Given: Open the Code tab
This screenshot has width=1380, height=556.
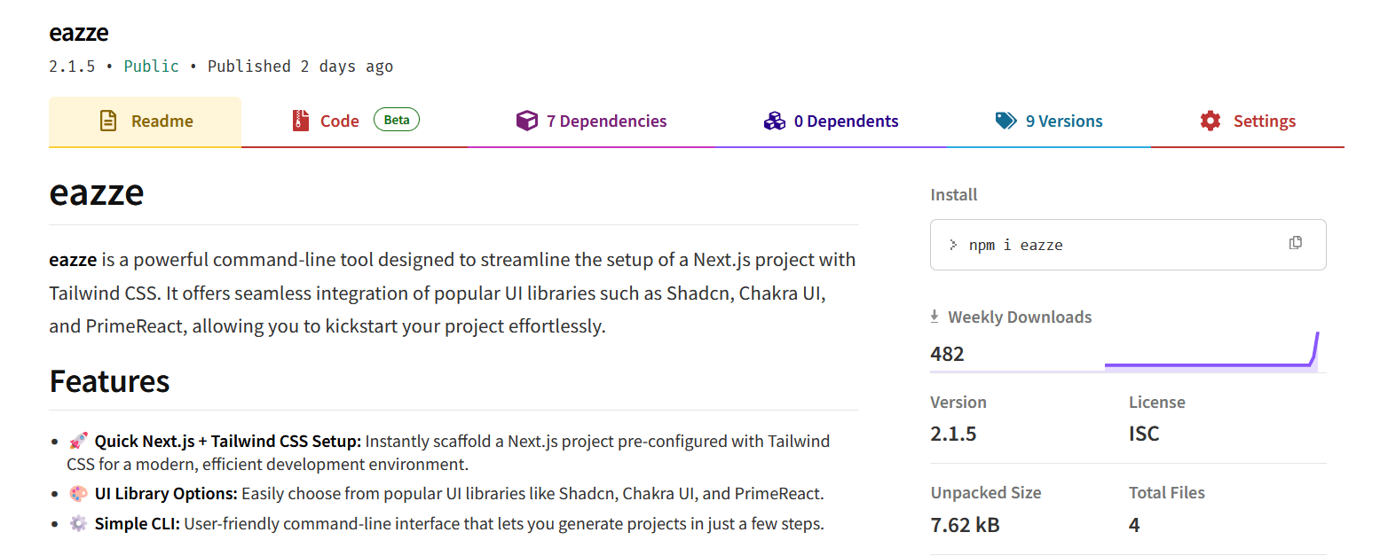Looking at the screenshot, I should click(x=339, y=121).
